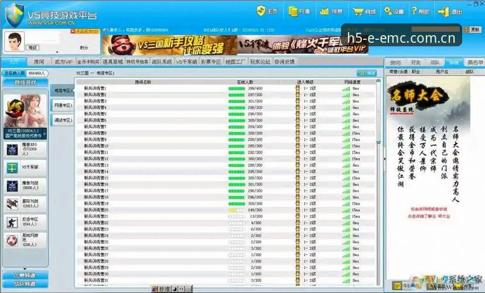Sort by 房间名称 column header
Screen dimensions: 485x293
pyautogui.click(x=142, y=82)
